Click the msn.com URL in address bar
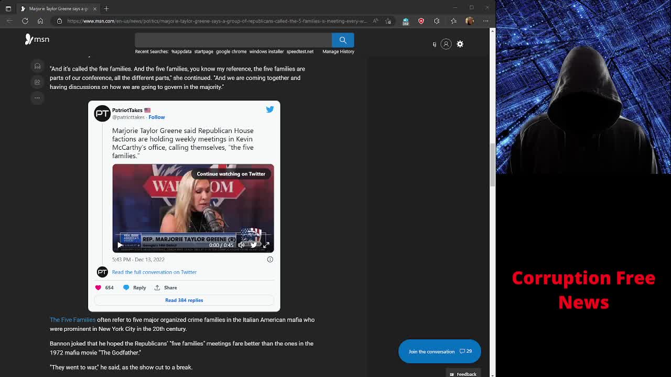Viewport: 671px width, 377px height. pos(217,21)
